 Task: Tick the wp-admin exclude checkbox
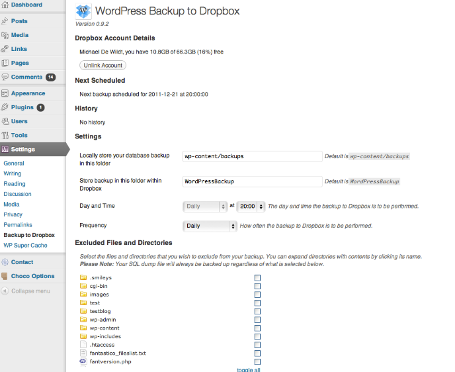point(257,320)
